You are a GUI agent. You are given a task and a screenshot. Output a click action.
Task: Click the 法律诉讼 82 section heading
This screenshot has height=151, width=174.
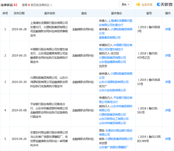coord(9,5)
